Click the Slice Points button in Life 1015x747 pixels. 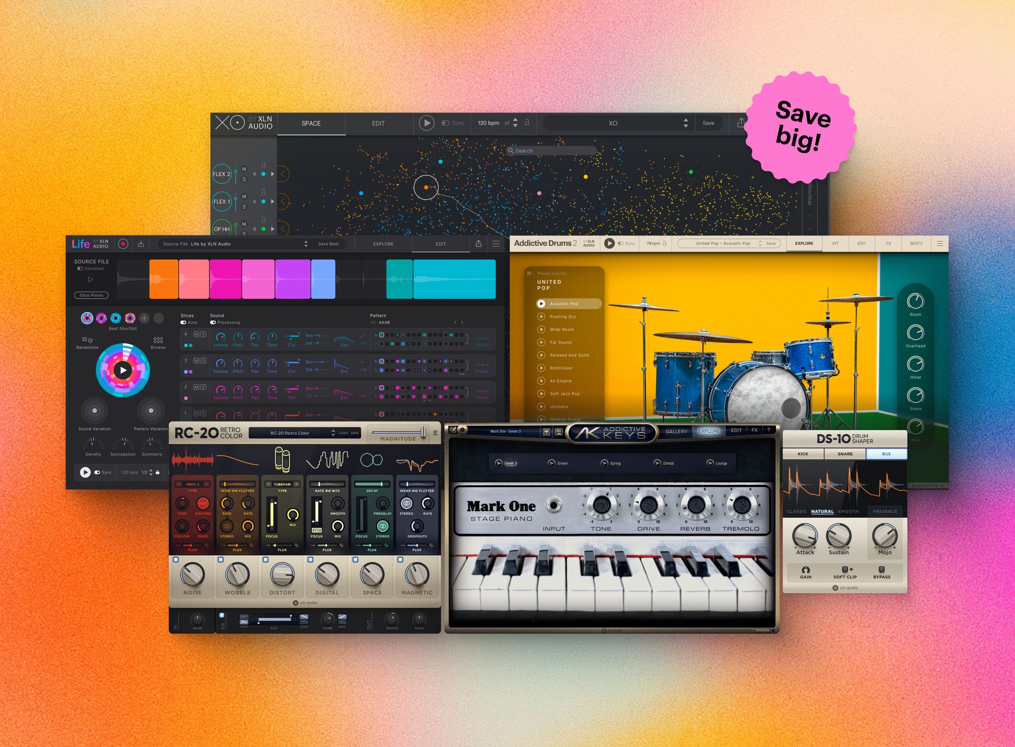[x=91, y=295]
